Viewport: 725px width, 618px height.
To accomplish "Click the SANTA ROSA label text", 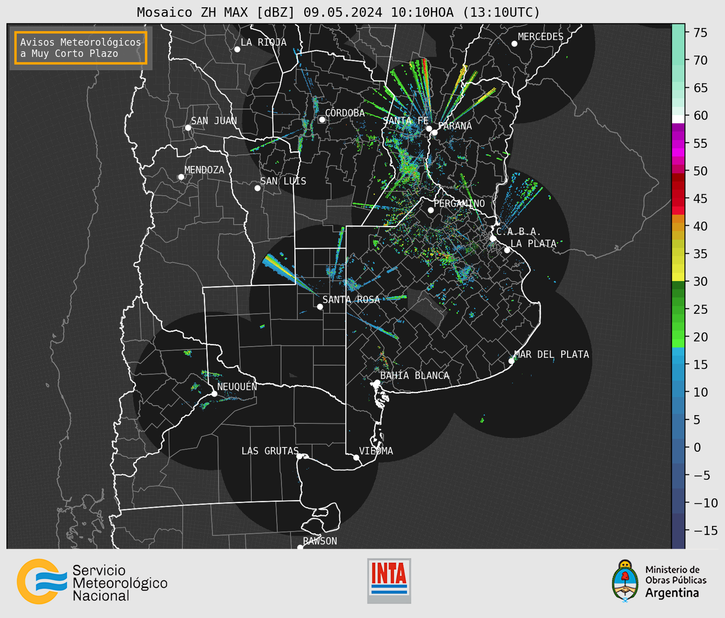I will pyautogui.click(x=351, y=300).
